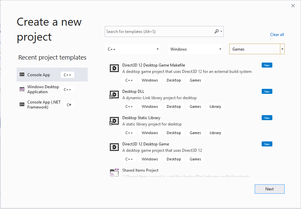Close the Create a new project dialog

293,6
